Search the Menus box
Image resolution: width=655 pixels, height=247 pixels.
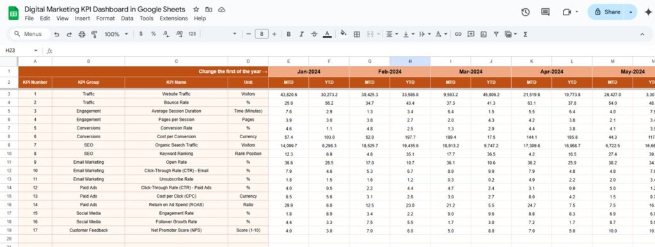[x=29, y=35]
